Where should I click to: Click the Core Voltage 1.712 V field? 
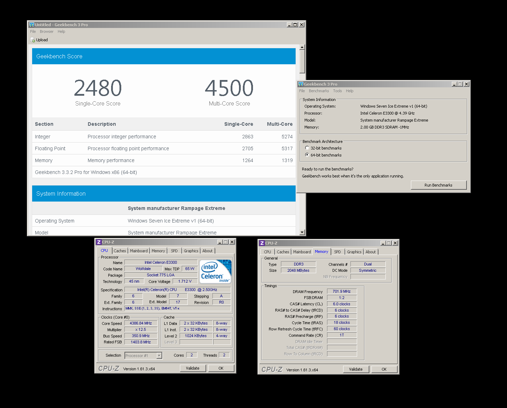(185, 281)
